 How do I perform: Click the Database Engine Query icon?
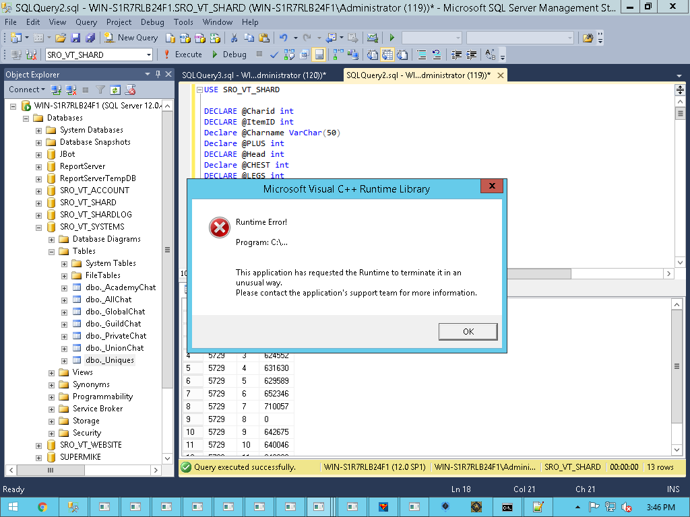point(170,38)
